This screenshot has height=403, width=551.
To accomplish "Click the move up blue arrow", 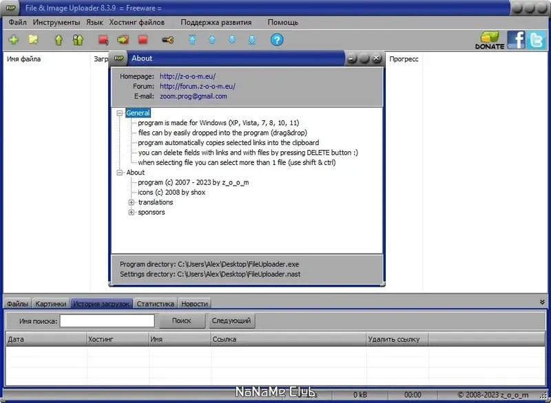I will [x=212, y=40].
